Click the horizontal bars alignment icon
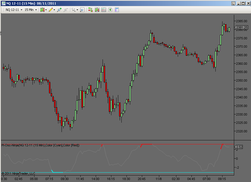Image resolution: width=251 pixels, height=182 pixels. (91, 10)
